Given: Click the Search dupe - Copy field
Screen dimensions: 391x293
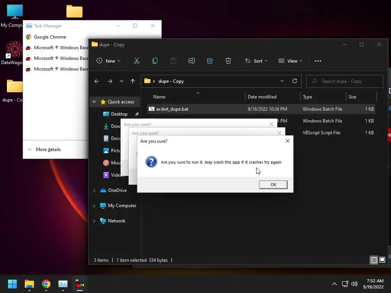Looking at the screenshot, I should [x=345, y=81].
